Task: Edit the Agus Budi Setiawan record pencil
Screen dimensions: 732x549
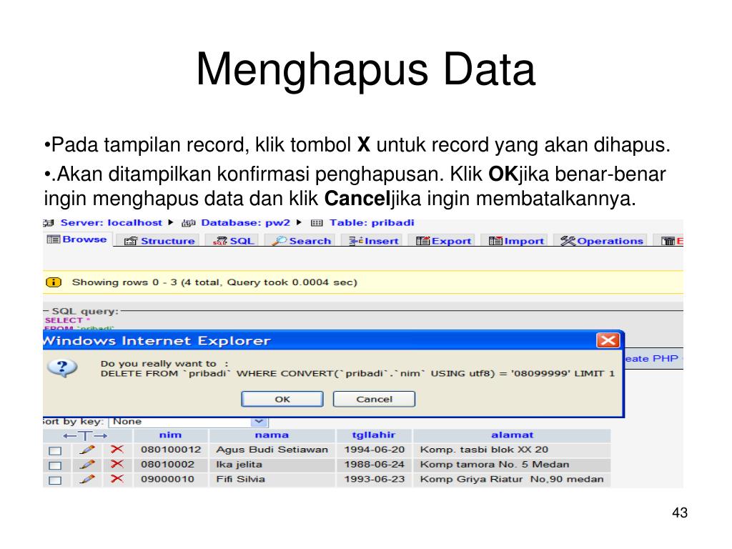Action: [86, 450]
